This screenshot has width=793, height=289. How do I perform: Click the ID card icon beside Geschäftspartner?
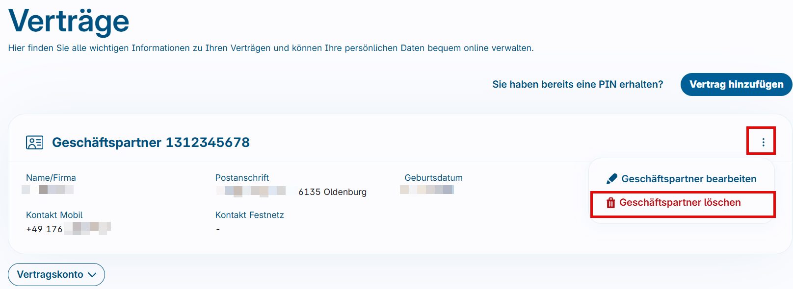click(x=34, y=143)
